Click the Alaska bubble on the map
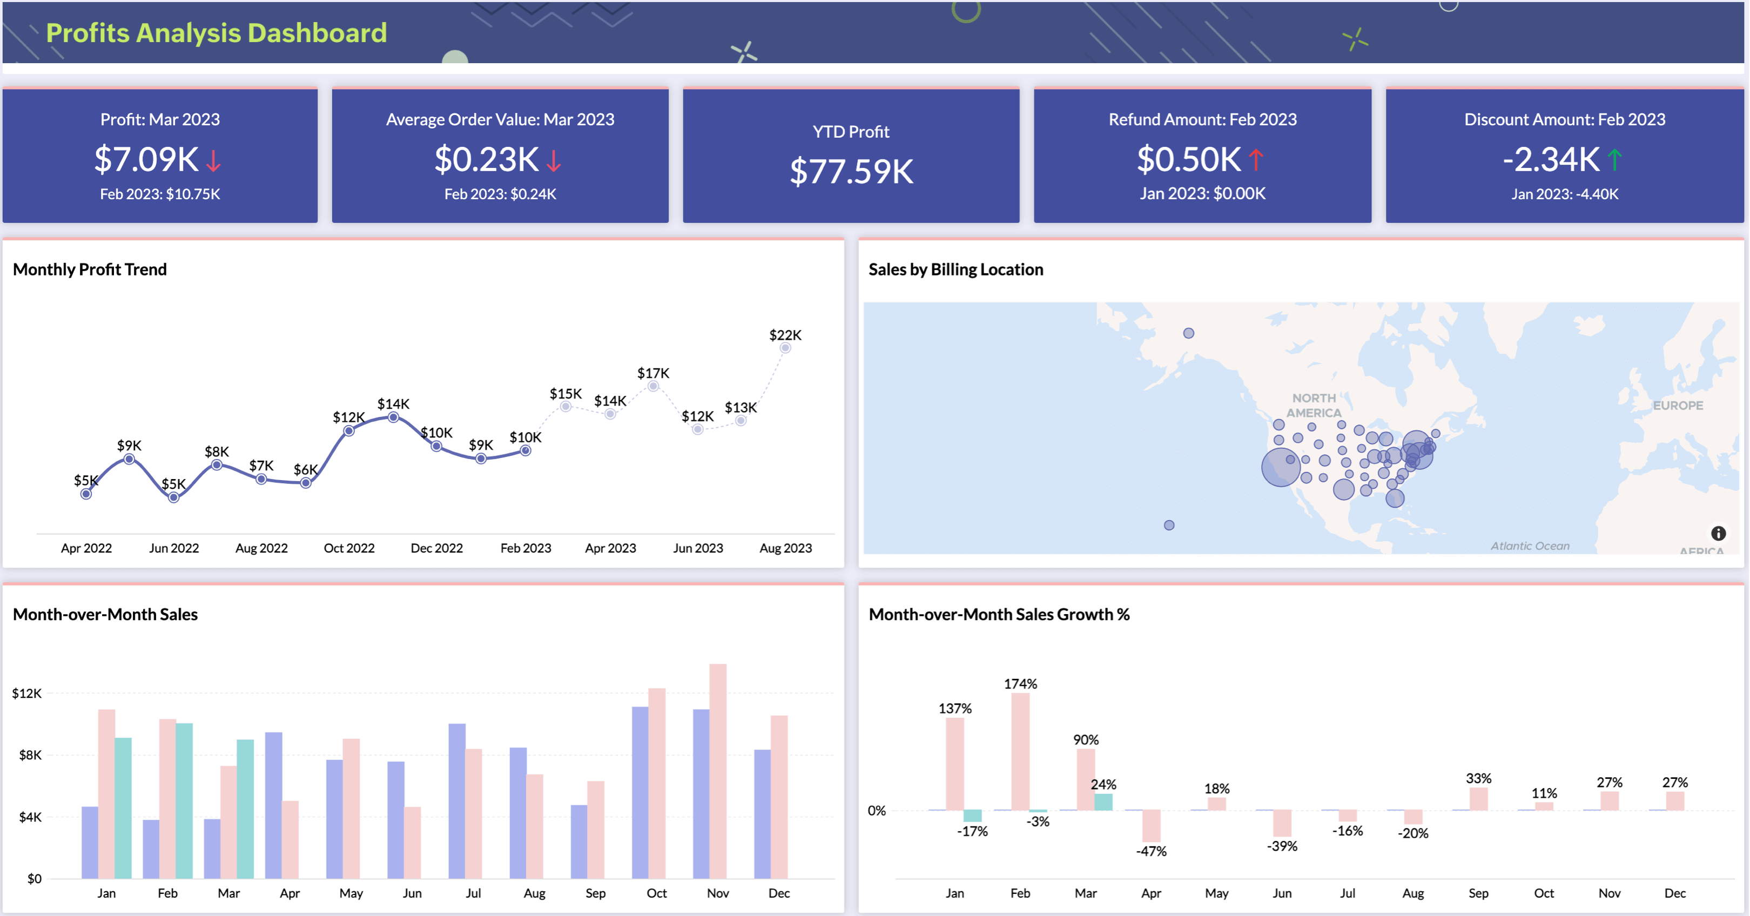This screenshot has width=1750, height=916. [x=1188, y=333]
